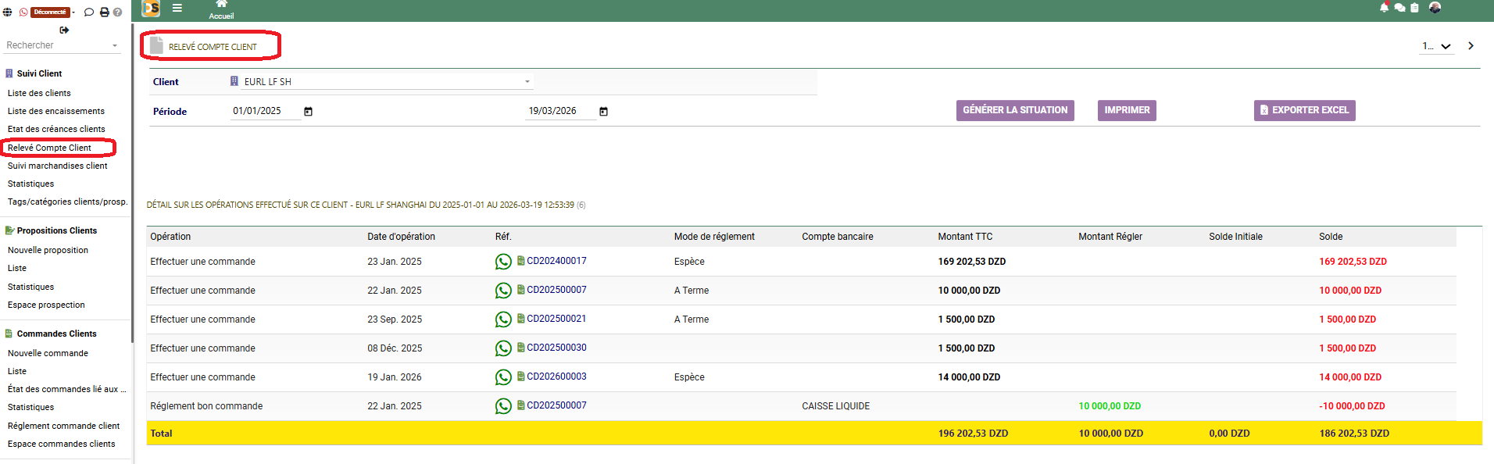Image resolution: width=1494 pixels, height=464 pixels.
Task: Open the chat conversations icon
Action: (1399, 8)
